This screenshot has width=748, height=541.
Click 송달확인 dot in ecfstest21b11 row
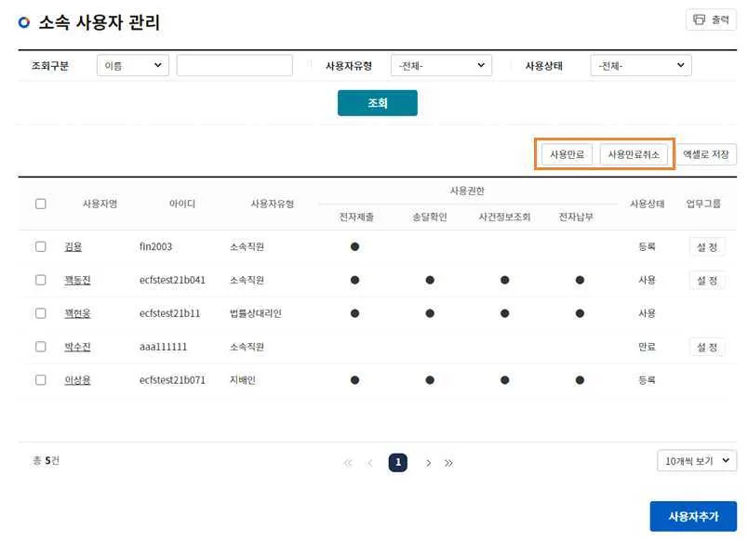pyautogui.click(x=430, y=313)
